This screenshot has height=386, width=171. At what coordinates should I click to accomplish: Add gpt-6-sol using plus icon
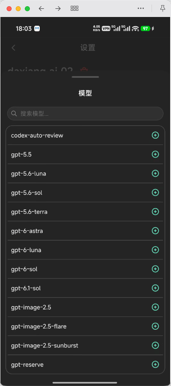point(155,269)
